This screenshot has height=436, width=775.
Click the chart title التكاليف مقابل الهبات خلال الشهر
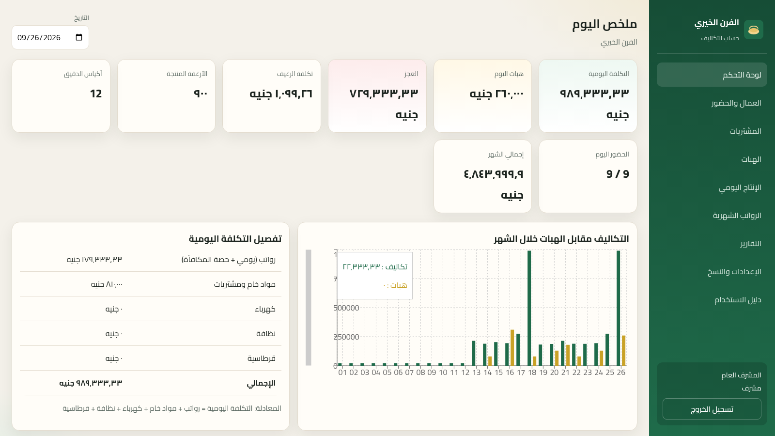(x=561, y=239)
